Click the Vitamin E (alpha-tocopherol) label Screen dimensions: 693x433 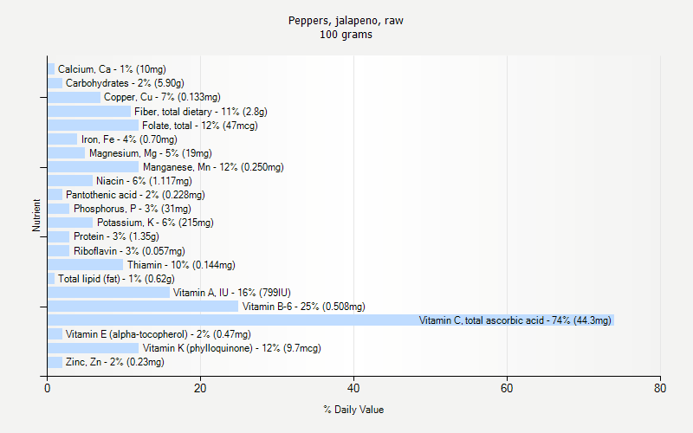click(159, 334)
